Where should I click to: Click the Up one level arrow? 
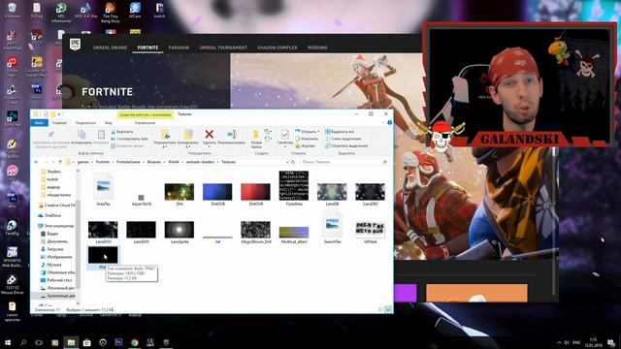point(60,162)
